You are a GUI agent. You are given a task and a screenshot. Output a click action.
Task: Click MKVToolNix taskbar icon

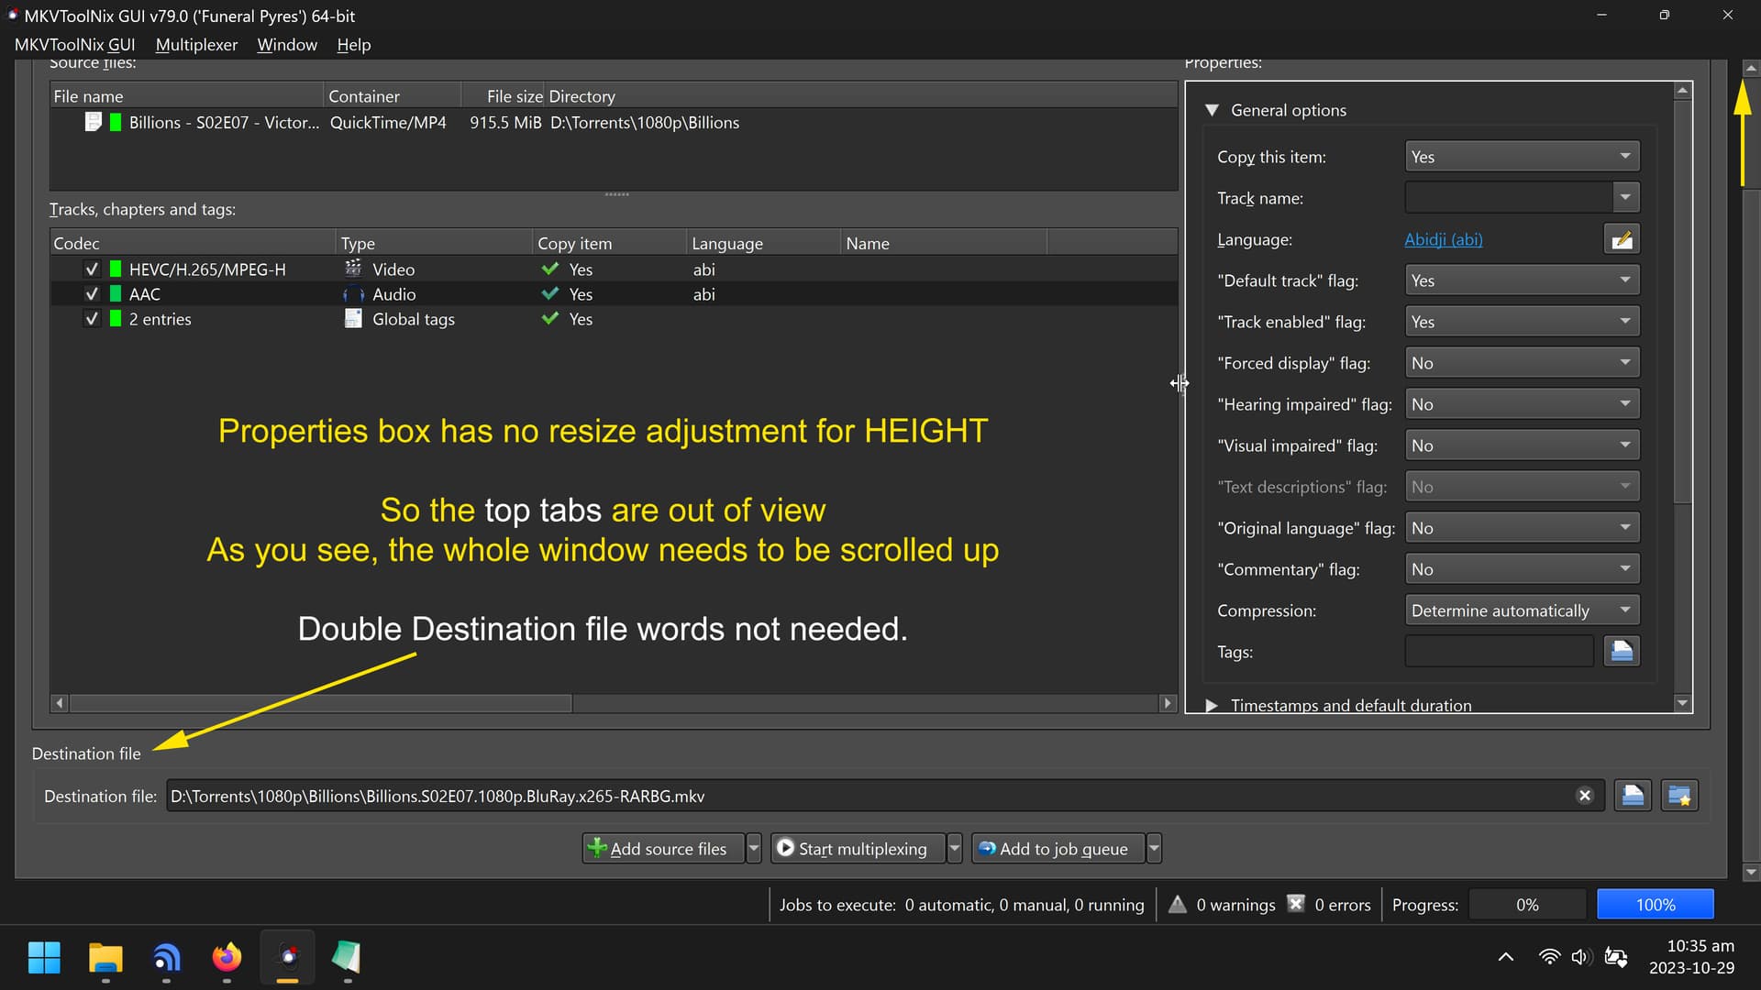(x=288, y=957)
